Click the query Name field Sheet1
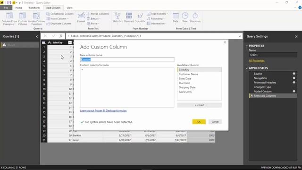 coord(273,55)
